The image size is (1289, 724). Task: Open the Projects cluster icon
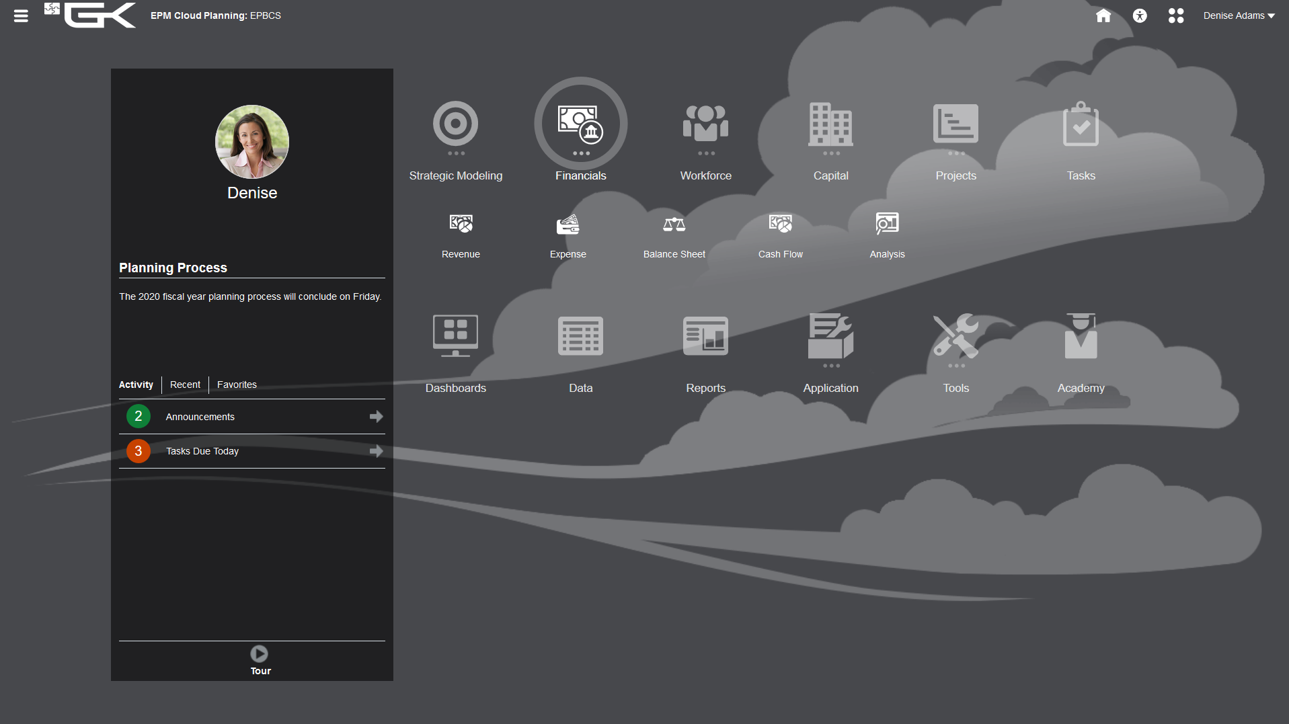(956, 124)
